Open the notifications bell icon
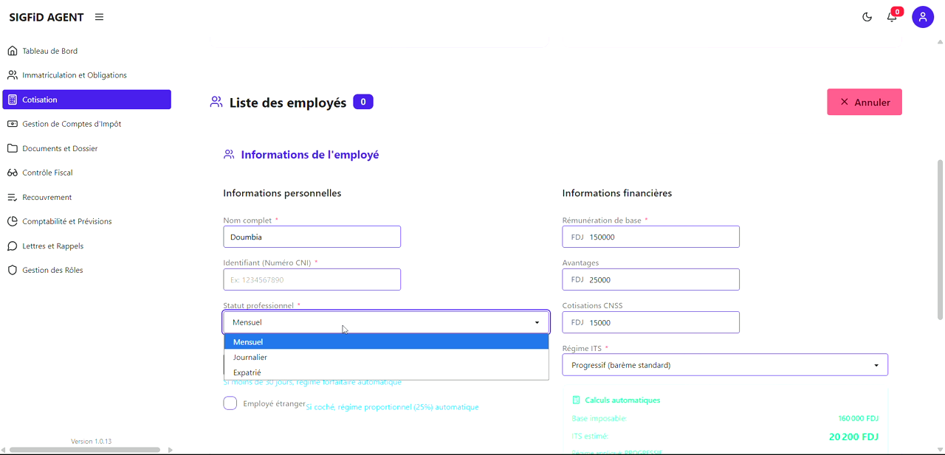 pyautogui.click(x=892, y=16)
